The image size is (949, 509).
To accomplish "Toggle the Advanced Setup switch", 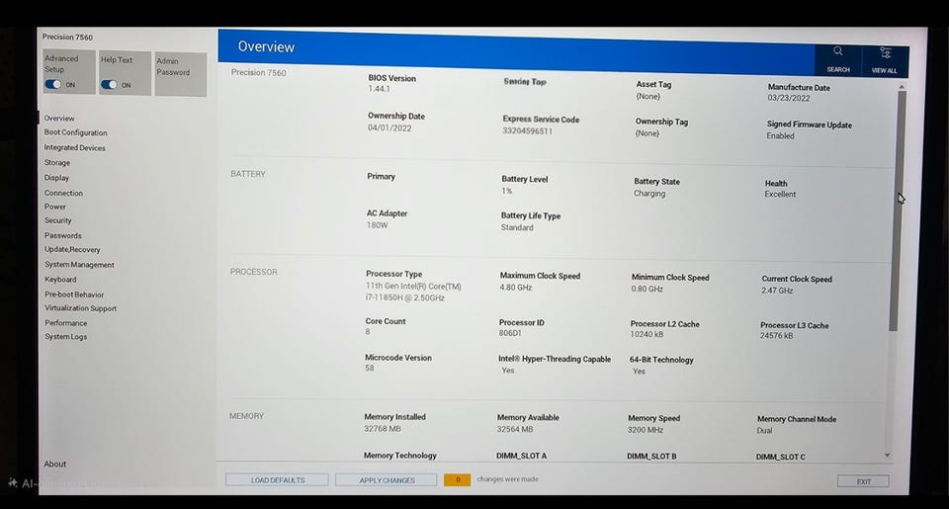I will click(53, 84).
